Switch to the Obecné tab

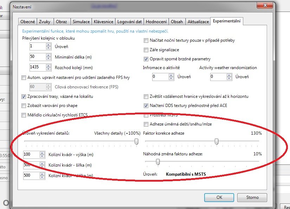pyautogui.click(x=27, y=22)
